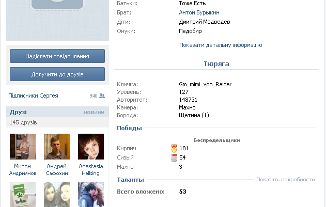Viewport: 326px width, 207px height.
Task: Open friends' новини link
Action: pos(94,112)
